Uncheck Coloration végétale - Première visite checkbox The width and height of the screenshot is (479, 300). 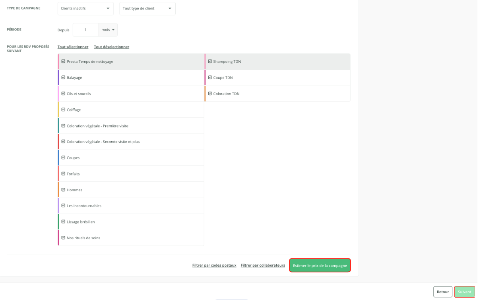pos(63,126)
